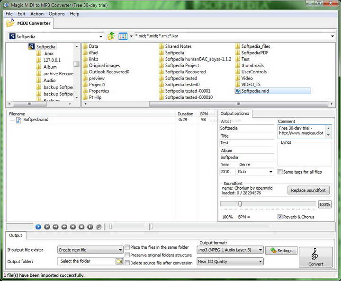Start playback with the blue play button
Image resolution: width=341 pixels, height=281 pixels.
pyautogui.click(x=38, y=227)
